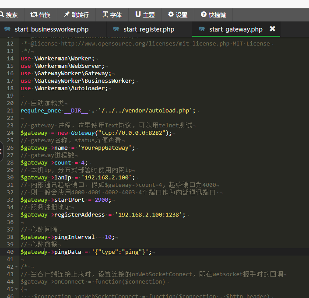The height and width of the screenshot is (298, 309).
Task: Click the start_businessworker.php file icon
Action: point(7,29)
